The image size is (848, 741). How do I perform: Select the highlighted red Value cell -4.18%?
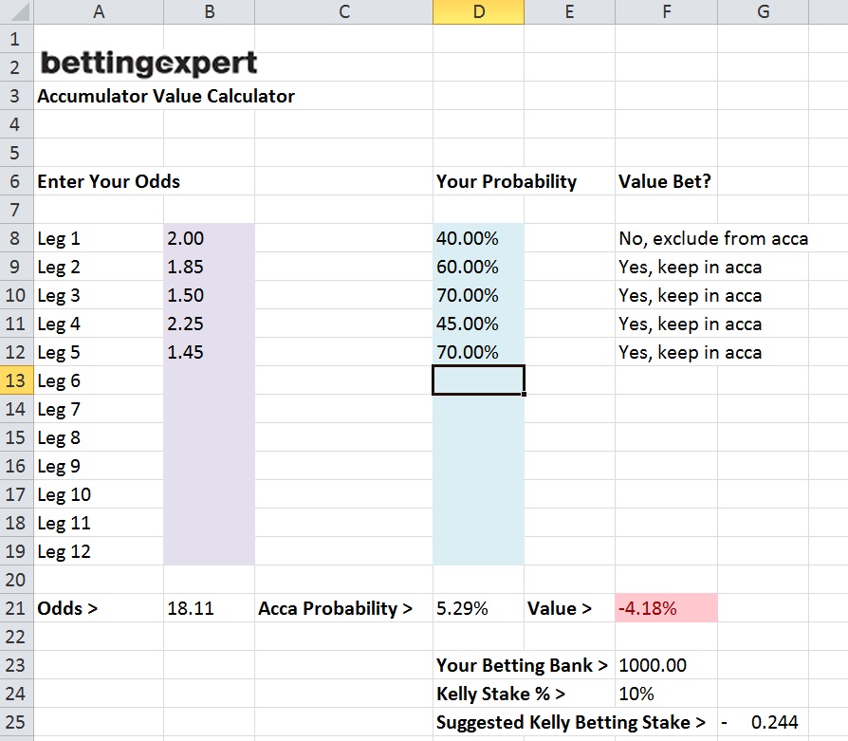[x=665, y=608]
